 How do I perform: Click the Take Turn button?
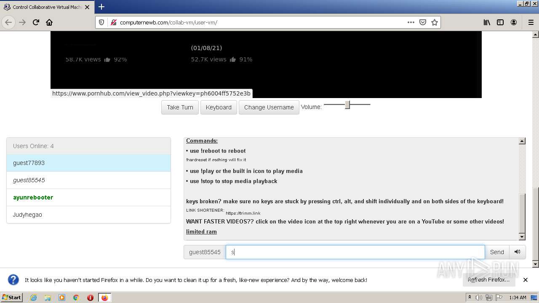tap(180, 107)
